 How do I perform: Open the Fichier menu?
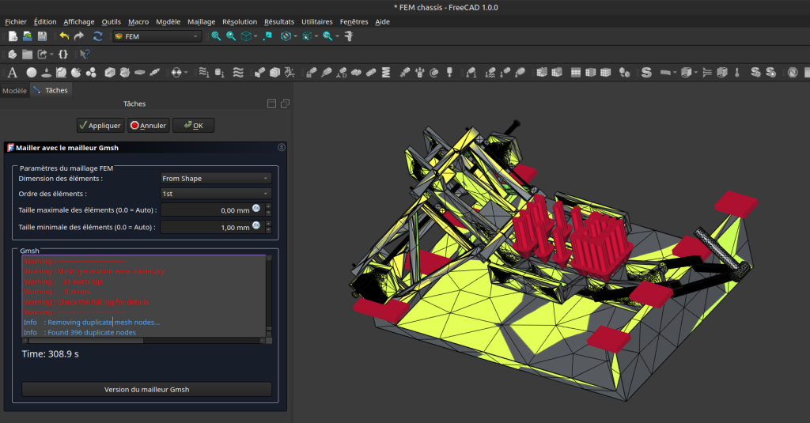coord(16,21)
